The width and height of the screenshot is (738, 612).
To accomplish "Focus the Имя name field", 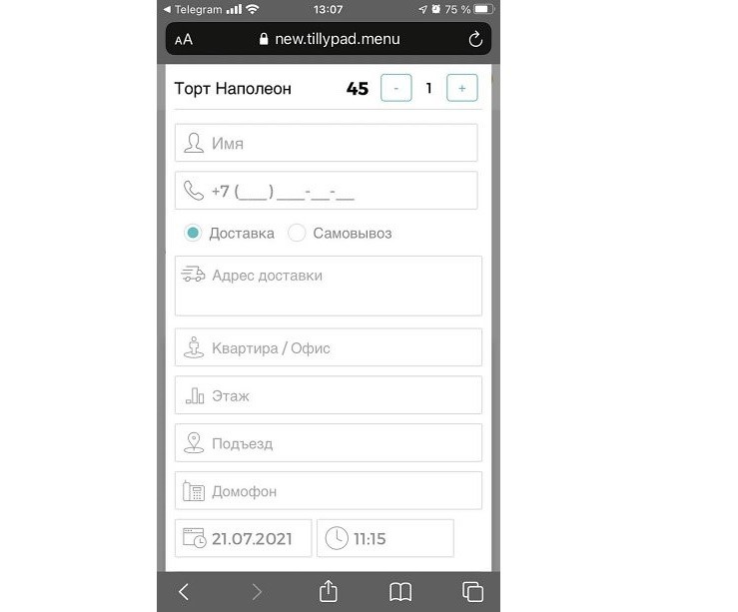I will point(327,143).
